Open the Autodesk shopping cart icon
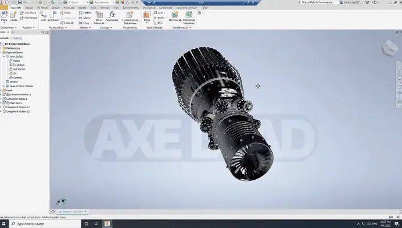 (x=367, y=2)
